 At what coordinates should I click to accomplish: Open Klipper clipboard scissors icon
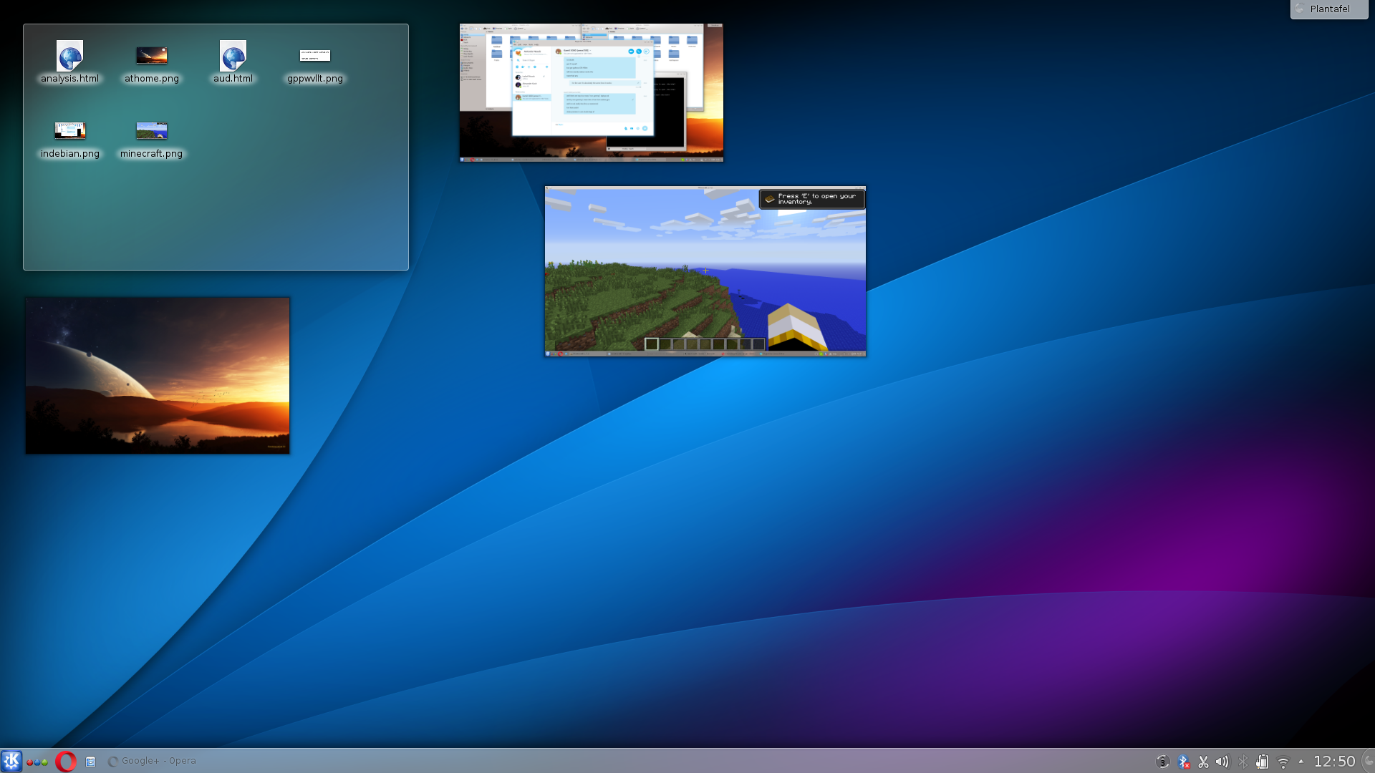[x=1203, y=762]
